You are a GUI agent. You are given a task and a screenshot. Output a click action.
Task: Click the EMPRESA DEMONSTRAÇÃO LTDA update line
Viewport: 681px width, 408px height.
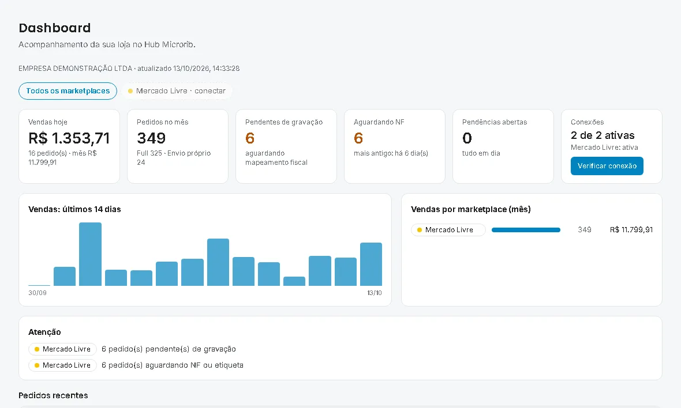pyautogui.click(x=129, y=69)
